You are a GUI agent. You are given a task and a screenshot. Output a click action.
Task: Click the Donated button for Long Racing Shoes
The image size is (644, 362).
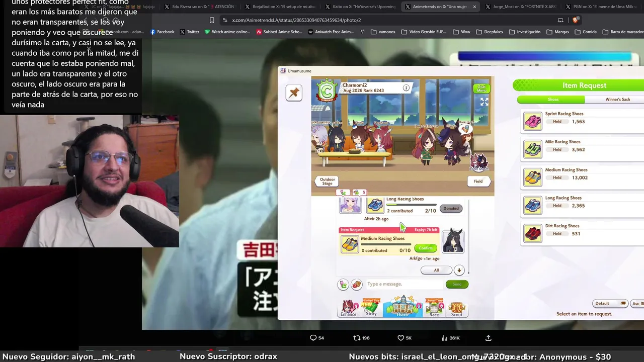click(451, 208)
